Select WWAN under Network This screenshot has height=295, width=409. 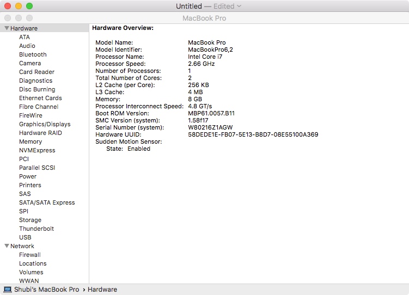tap(29, 281)
